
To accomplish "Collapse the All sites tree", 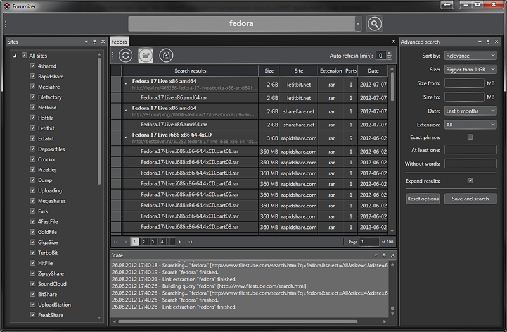I will point(15,56).
